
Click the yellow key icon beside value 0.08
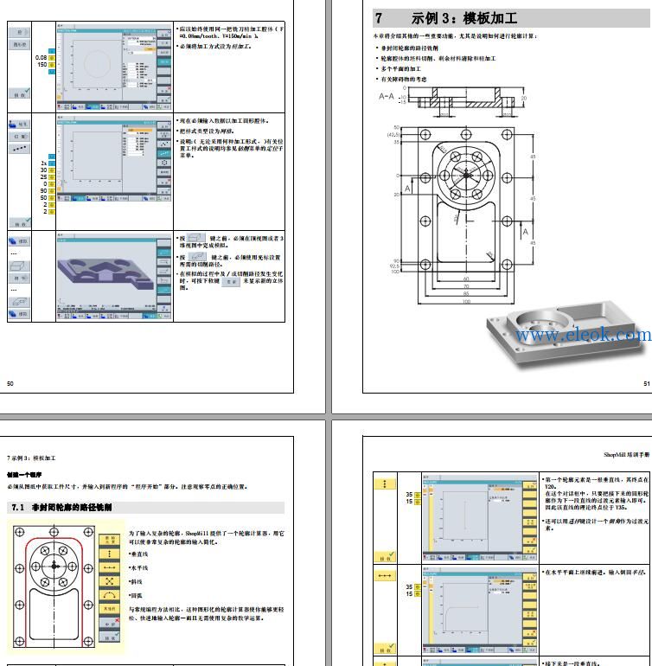tap(51, 58)
